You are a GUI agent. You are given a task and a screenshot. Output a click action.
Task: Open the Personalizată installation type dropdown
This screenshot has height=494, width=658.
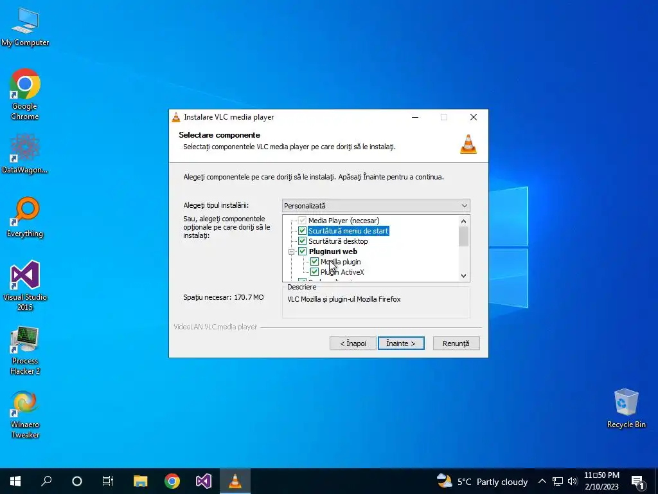376,205
